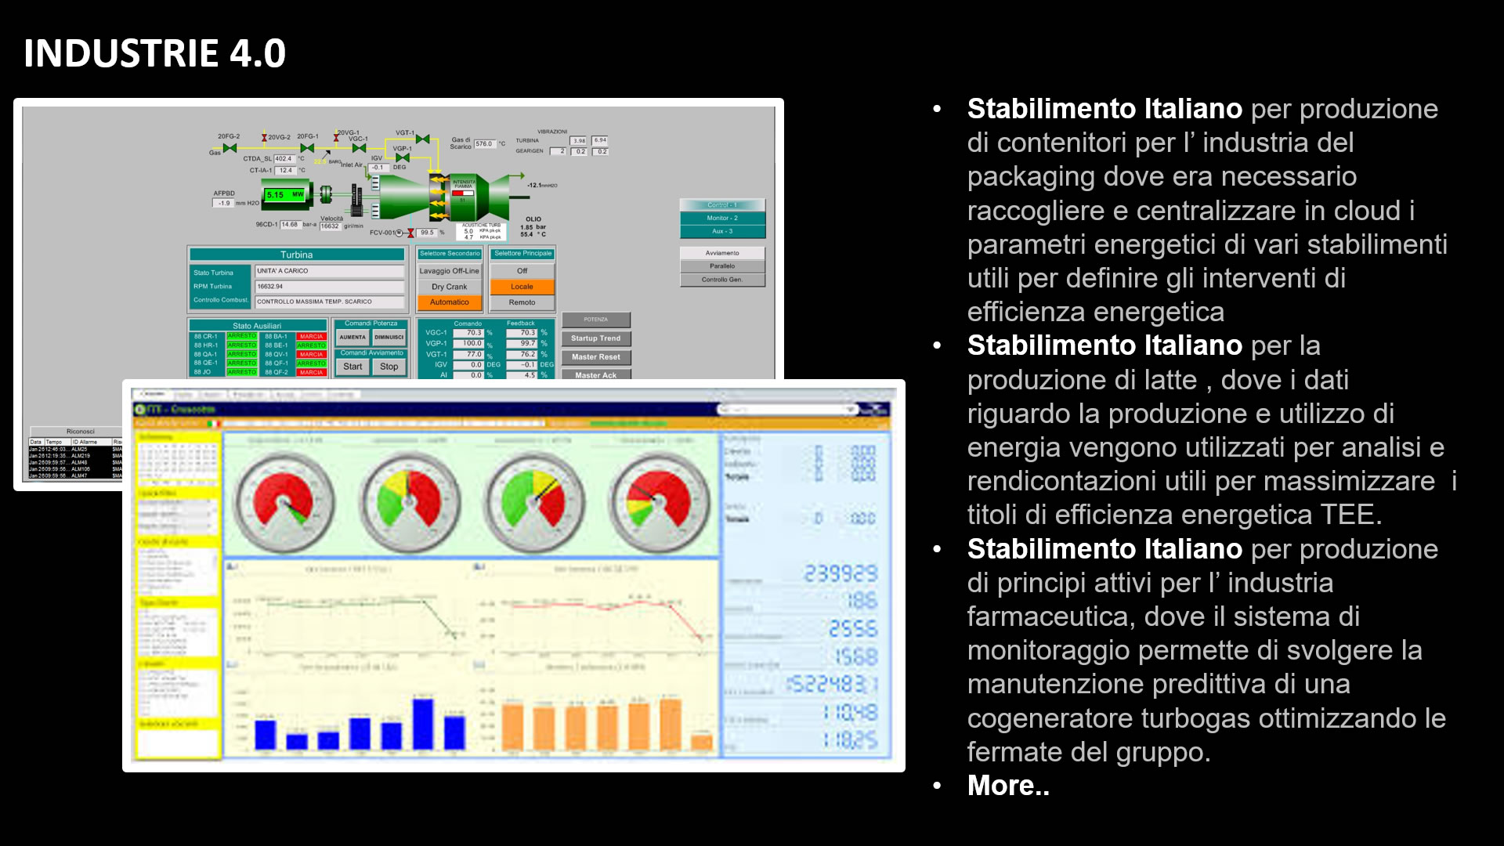Select the 20FG-1 green valve symbol
The width and height of the screenshot is (1504, 846).
[x=307, y=148]
